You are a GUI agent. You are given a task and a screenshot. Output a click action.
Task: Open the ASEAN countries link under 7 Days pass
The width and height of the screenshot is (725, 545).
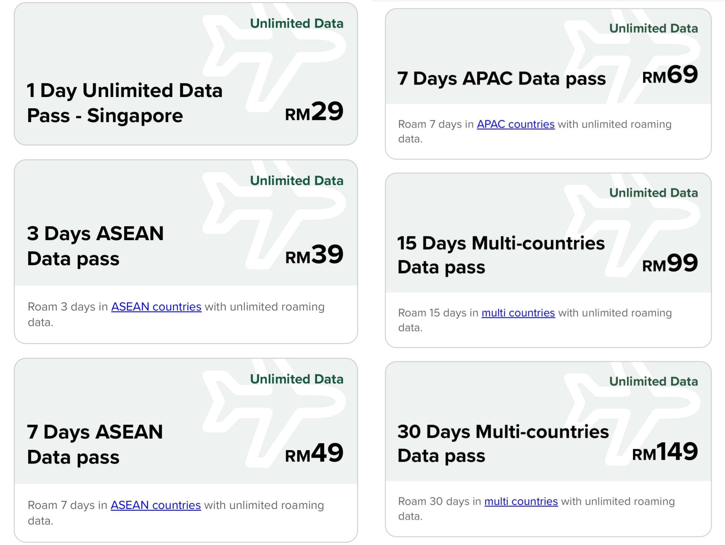[x=157, y=505]
